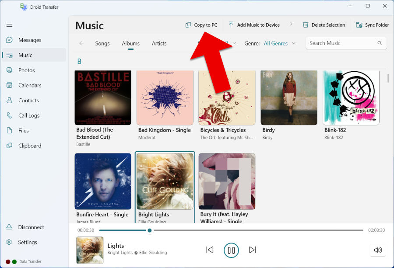Pause the current song
The image size is (394, 268).
pyautogui.click(x=231, y=250)
